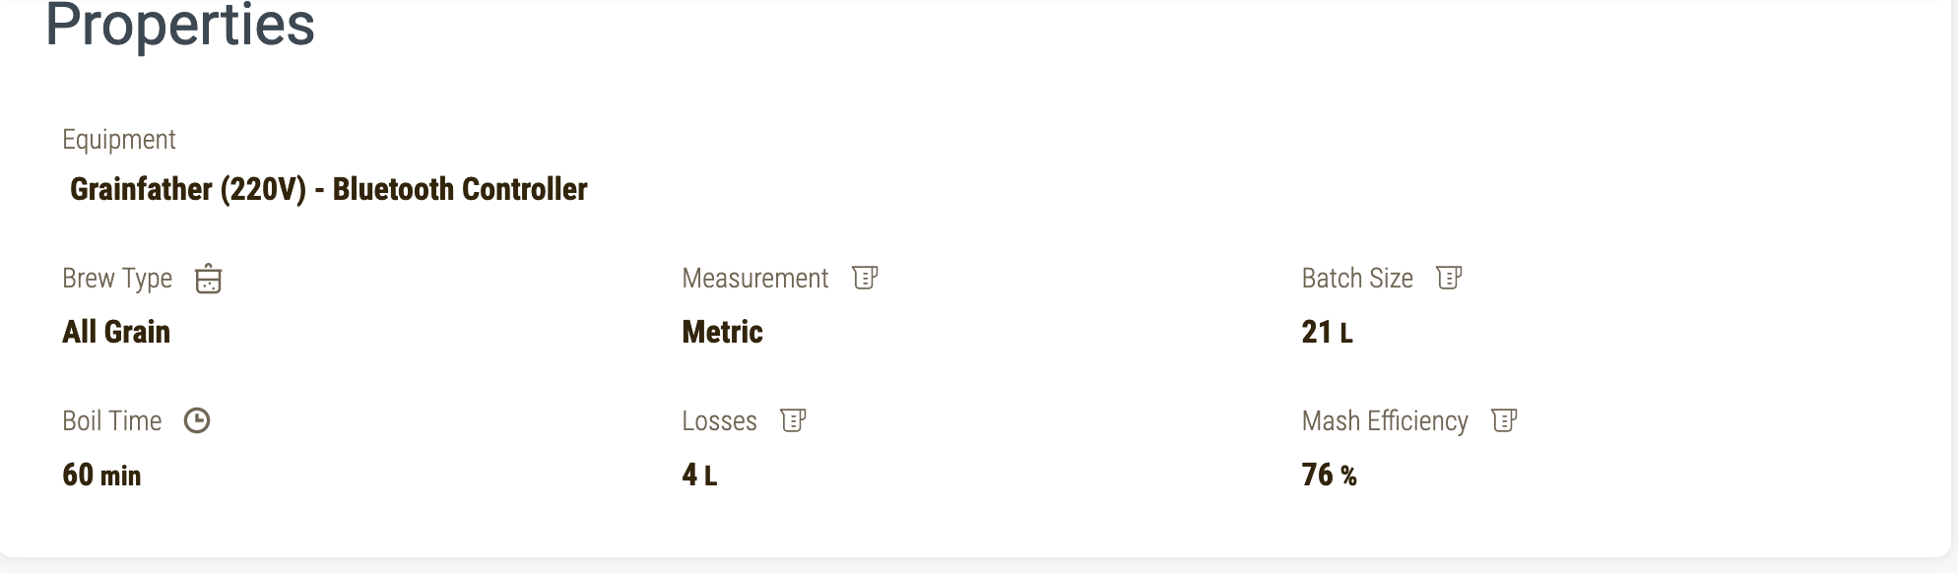Click the Properties heading
This screenshot has width=1958, height=573.
click(180, 26)
